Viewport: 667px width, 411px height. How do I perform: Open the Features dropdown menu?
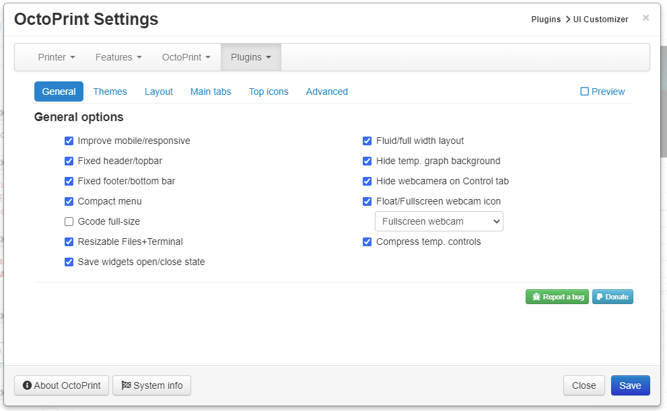point(118,57)
